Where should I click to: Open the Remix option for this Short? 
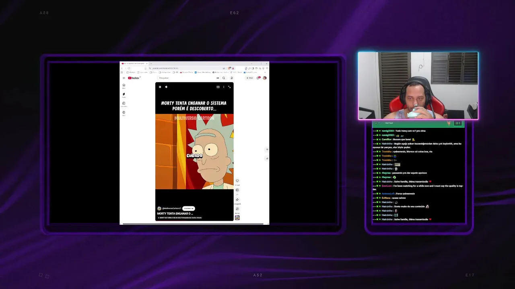pyautogui.click(x=237, y=209)
